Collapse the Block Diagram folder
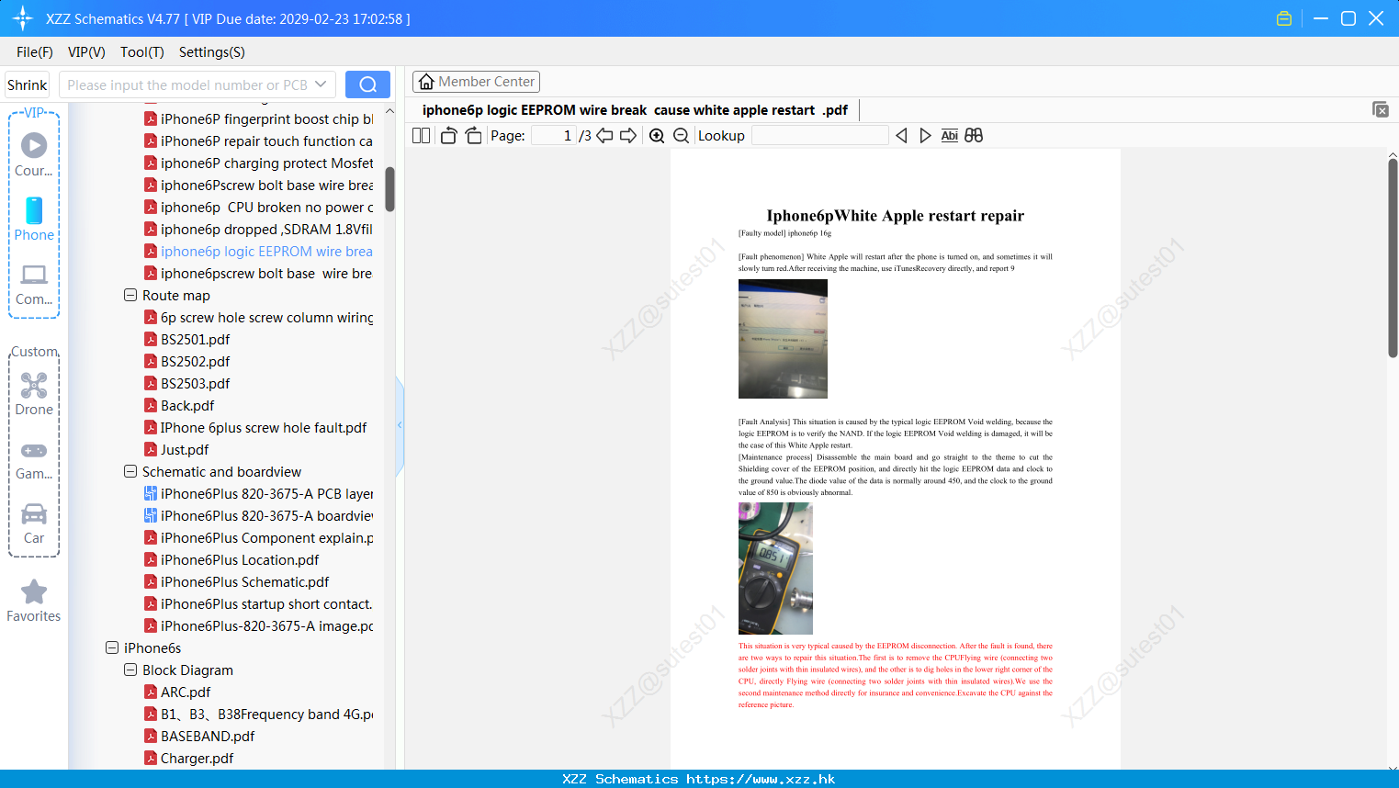The height and width of the screenshot is (788, 1399). pyautogui.click(x=130, y=670)
